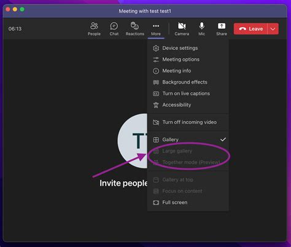Viewport: 291px width, 247px height.
Task: Click the Meeting options sliders icon
Action: point(156,60)
